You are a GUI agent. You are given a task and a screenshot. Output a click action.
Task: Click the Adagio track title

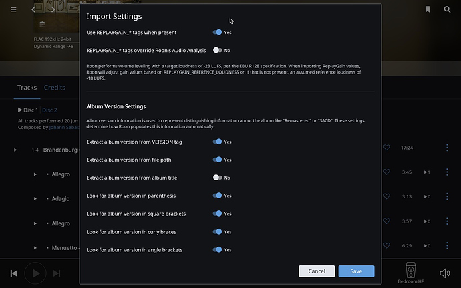click(61, 199)
